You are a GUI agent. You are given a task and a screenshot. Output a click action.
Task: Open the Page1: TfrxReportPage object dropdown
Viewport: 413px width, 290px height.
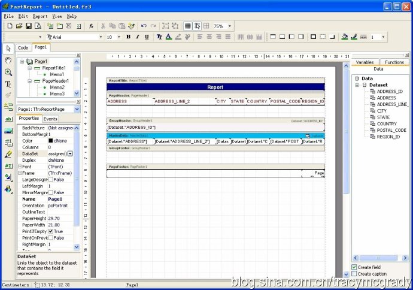(77, 109)
